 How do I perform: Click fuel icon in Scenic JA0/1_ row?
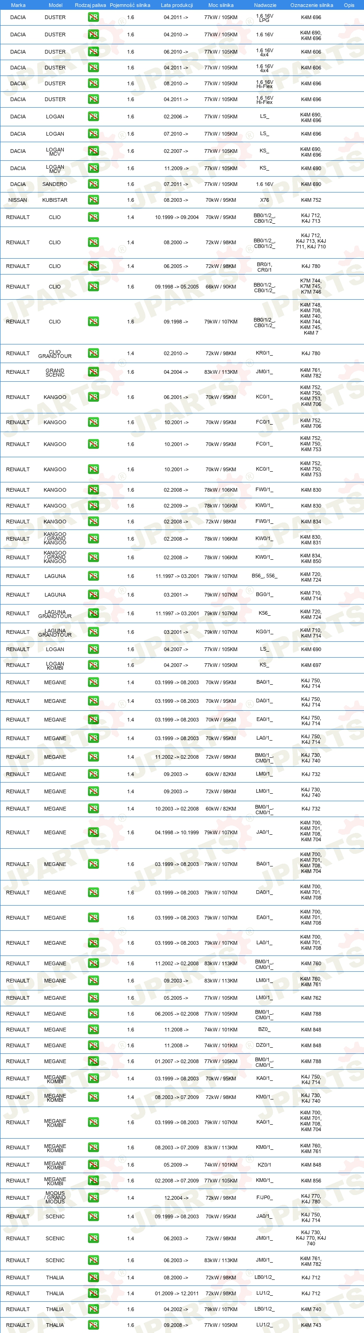point(93,1216)
